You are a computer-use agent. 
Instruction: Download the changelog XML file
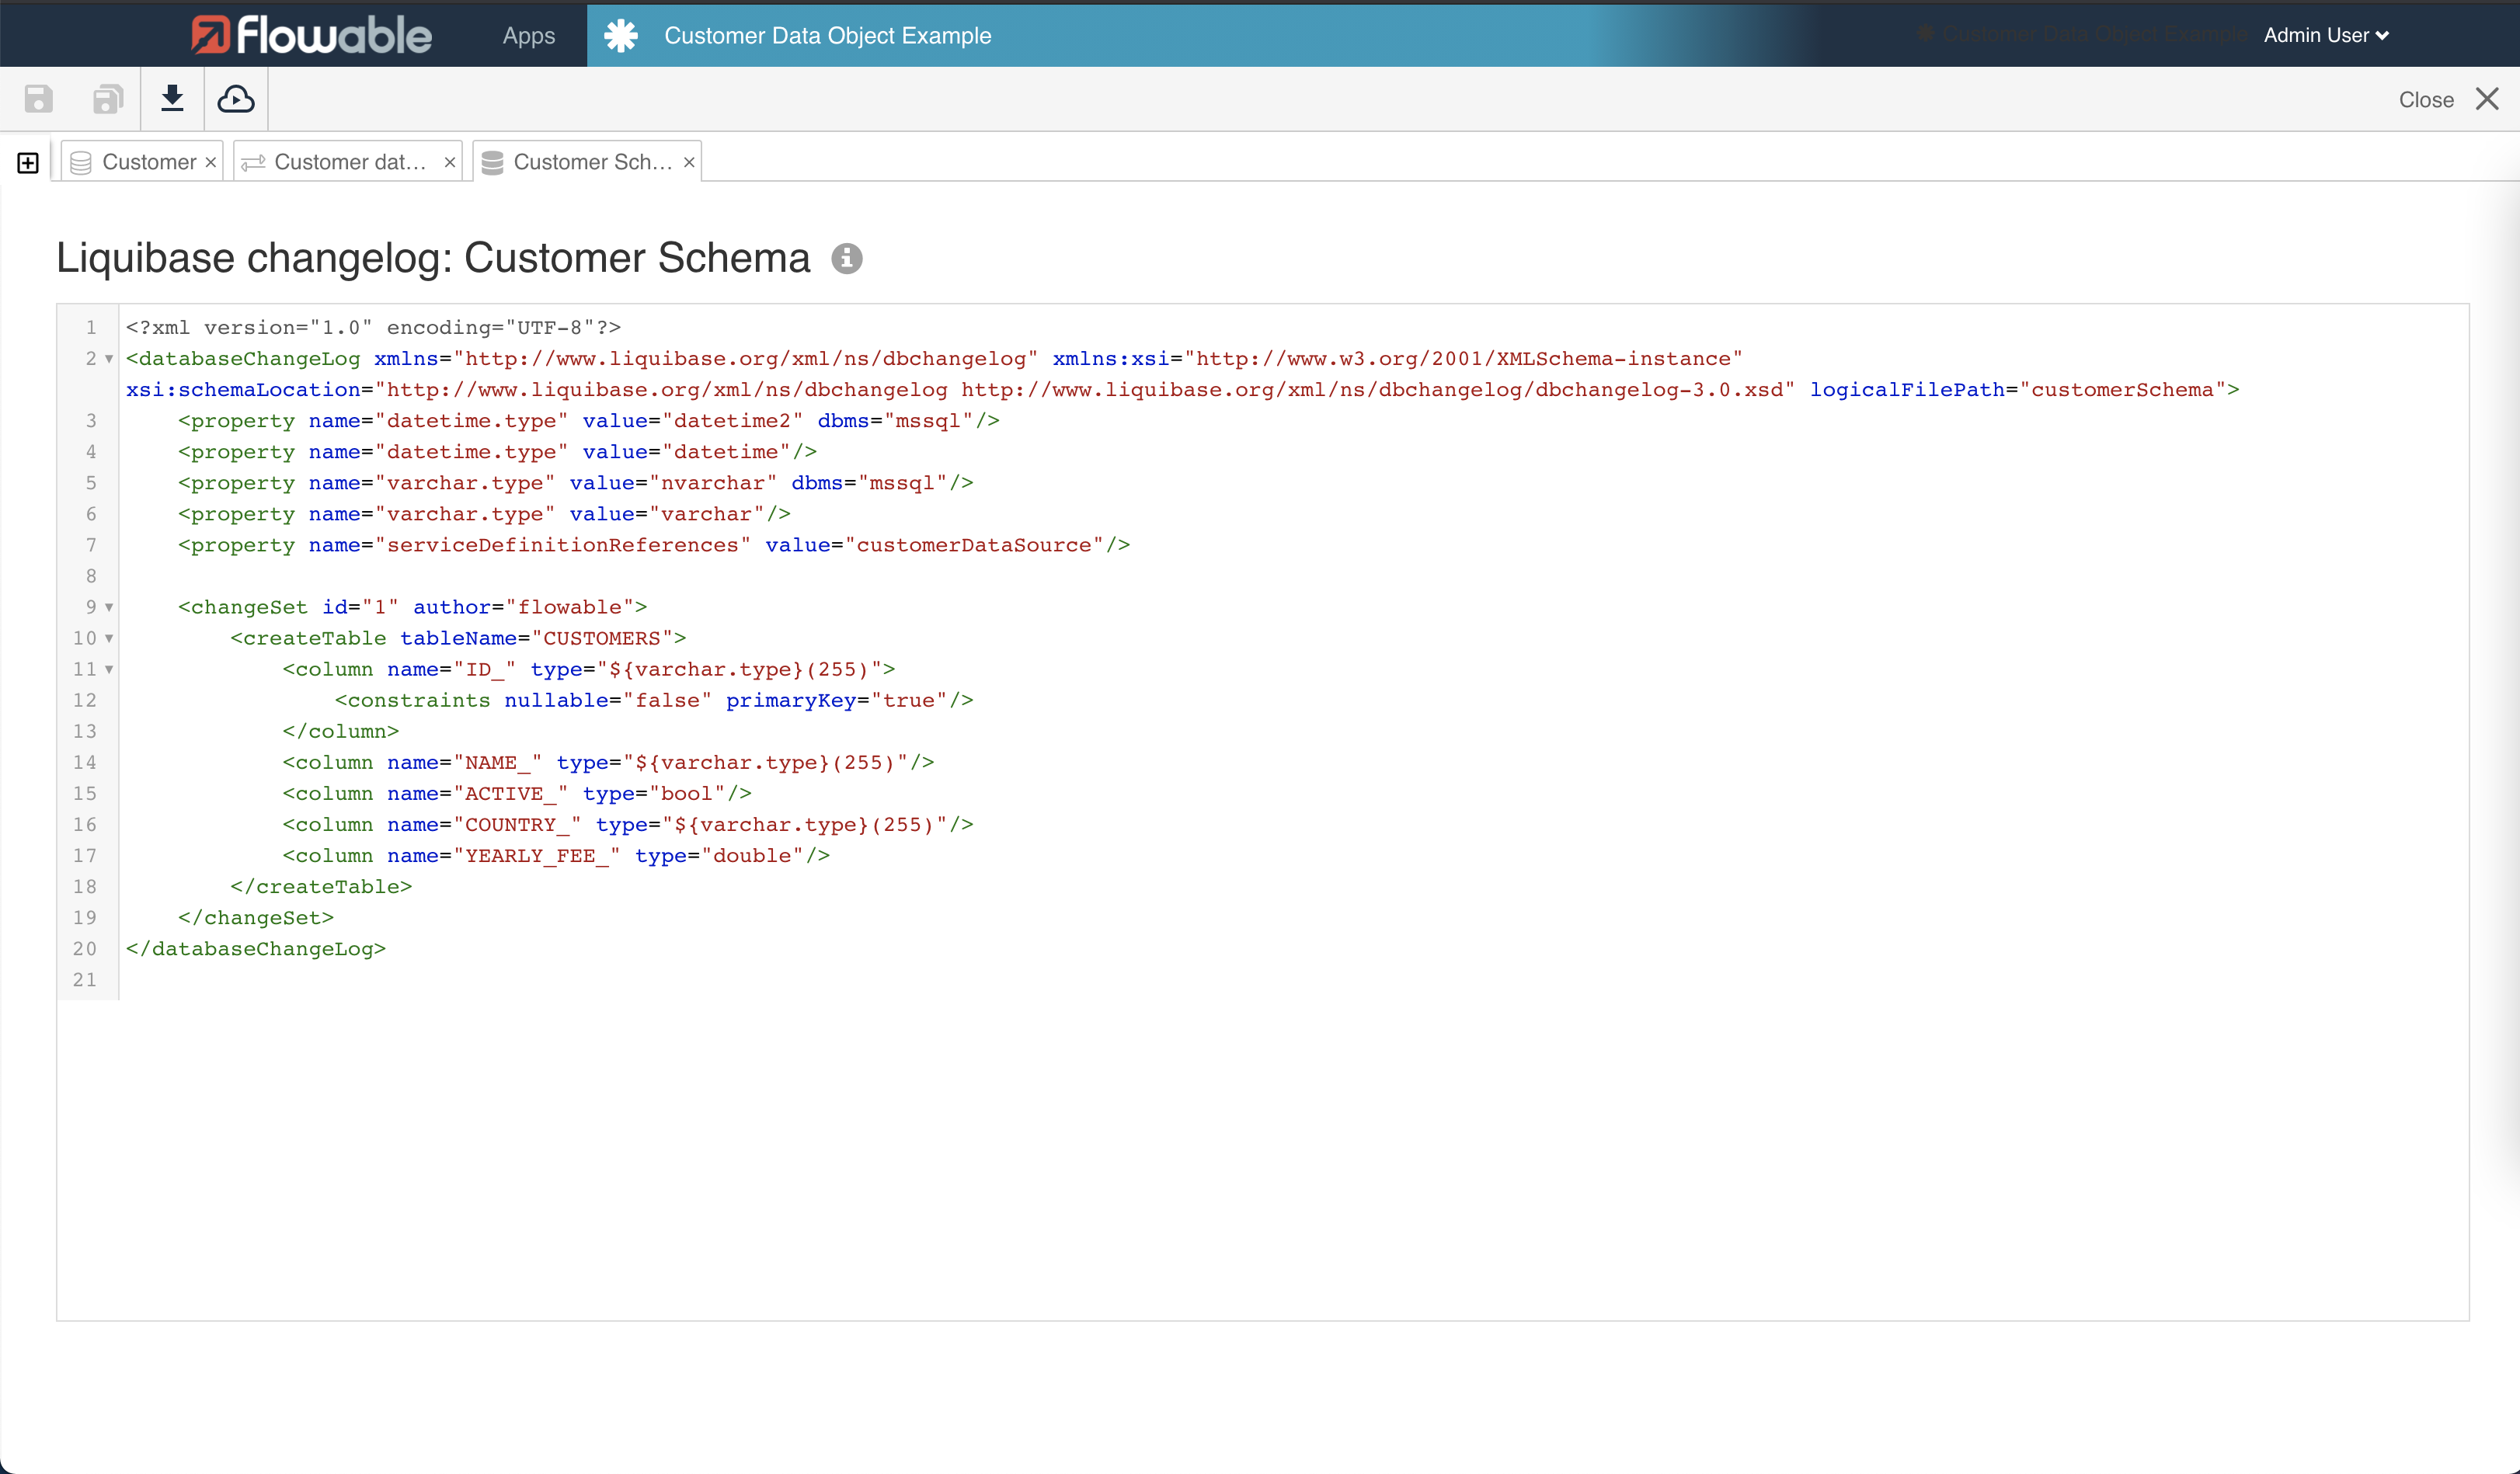172,98
